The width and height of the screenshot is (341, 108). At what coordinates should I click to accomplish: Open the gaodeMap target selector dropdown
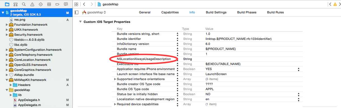pos(94,12)
